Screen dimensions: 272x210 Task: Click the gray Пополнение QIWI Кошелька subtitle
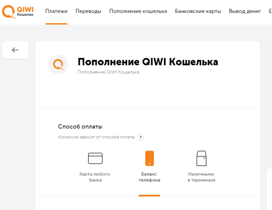(108, 72)
